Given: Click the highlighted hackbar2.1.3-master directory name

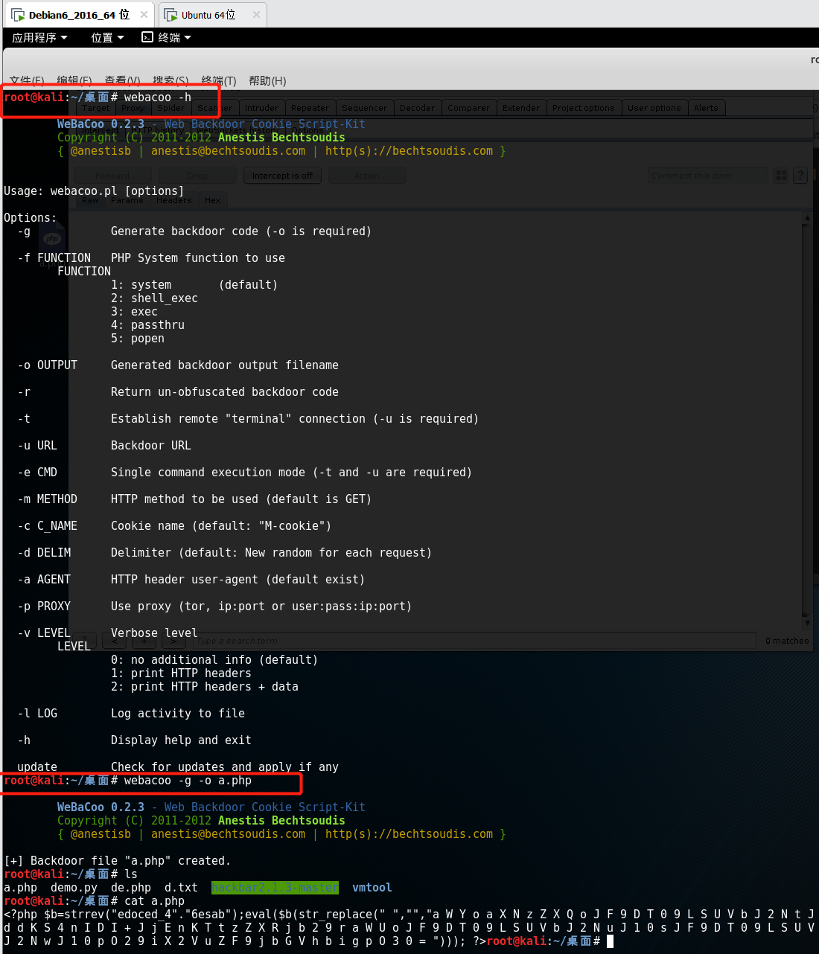Looking at the screenshot, I should pyautogui.click(x=275, y=888).
